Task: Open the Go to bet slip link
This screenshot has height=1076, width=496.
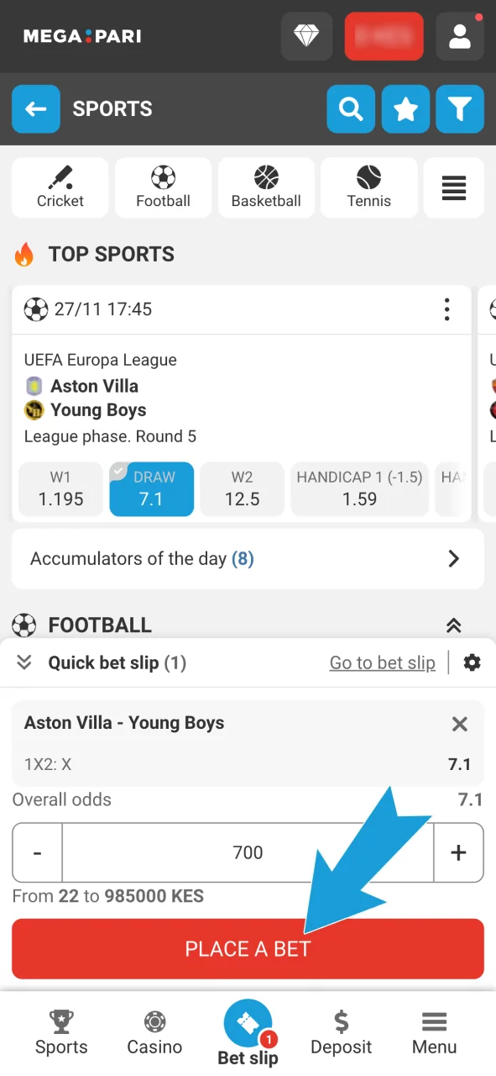Action: pos(382,662)
